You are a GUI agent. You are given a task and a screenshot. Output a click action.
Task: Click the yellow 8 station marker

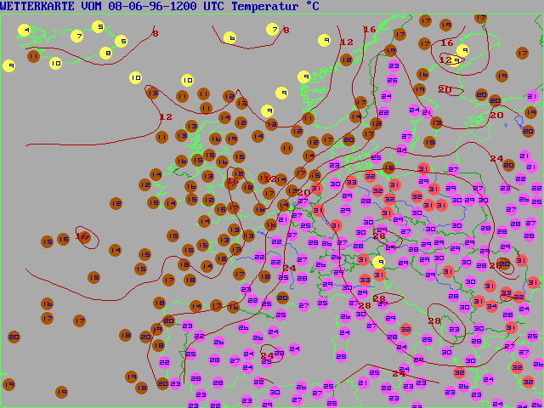105,53
